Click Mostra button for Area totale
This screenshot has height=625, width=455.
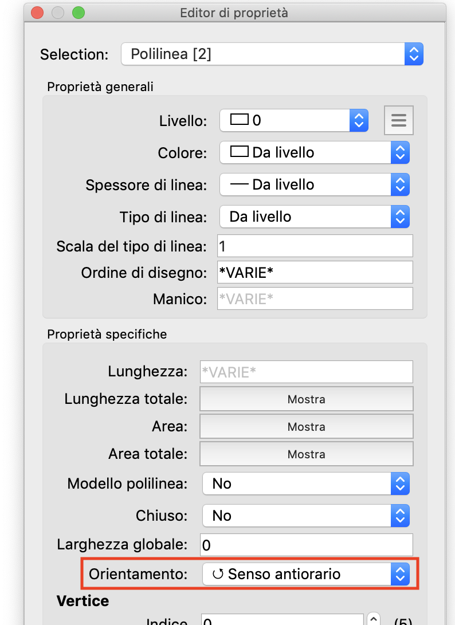306,454
